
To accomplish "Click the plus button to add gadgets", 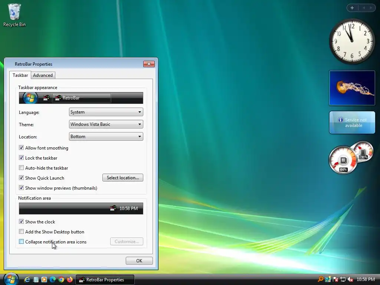I will [x=352, y=8].
